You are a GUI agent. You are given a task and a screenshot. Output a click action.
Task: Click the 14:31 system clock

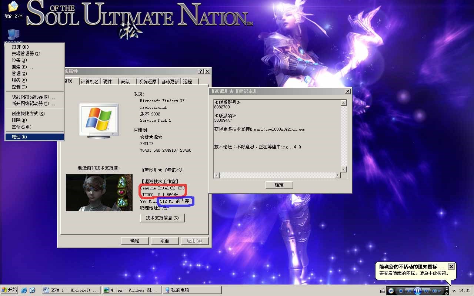[464, 290]
